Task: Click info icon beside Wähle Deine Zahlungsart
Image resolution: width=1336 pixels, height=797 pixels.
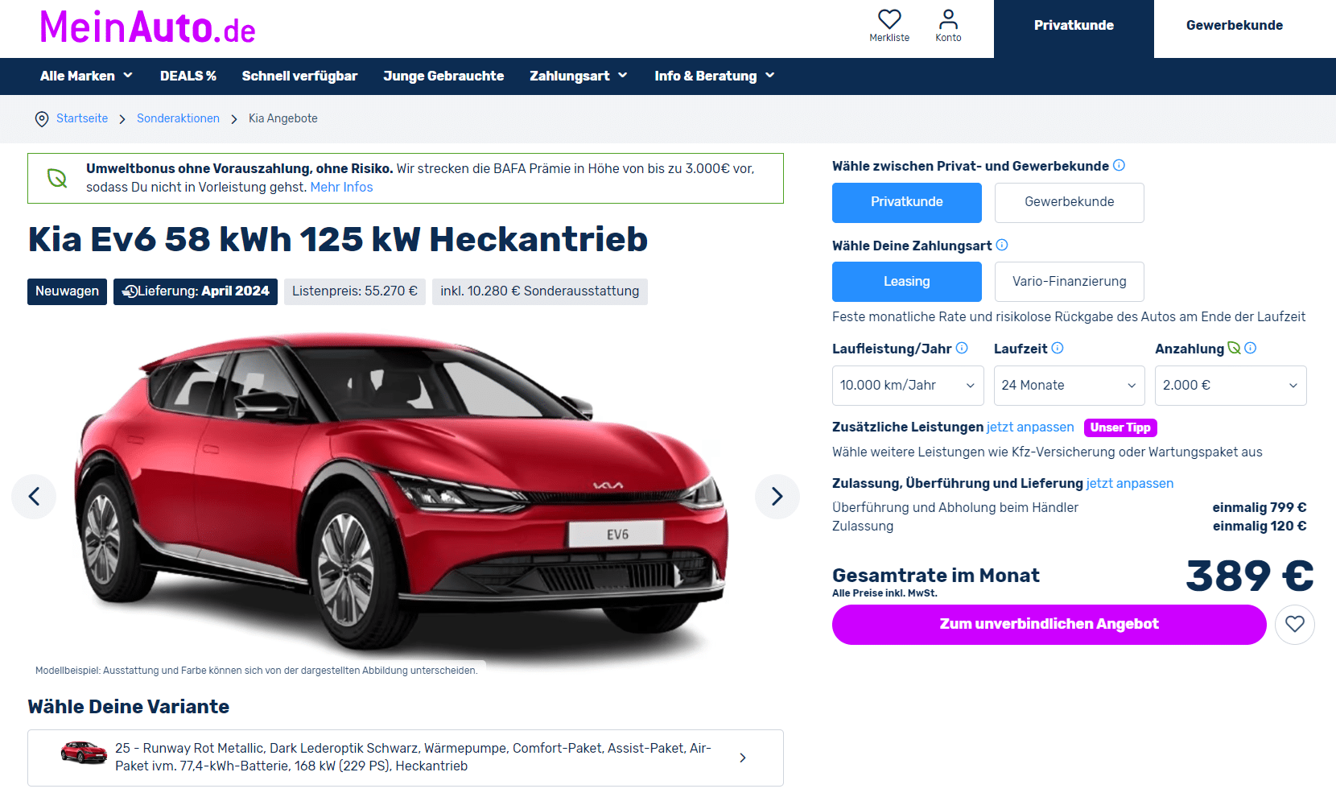Action: point(1002,245)
